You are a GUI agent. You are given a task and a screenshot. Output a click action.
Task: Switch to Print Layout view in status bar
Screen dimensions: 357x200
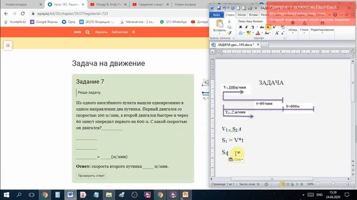pos(283,184)
